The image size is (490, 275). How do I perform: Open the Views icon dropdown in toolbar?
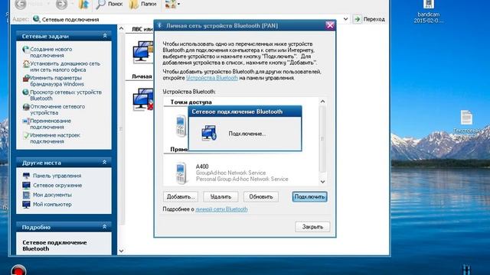point(172,4)
